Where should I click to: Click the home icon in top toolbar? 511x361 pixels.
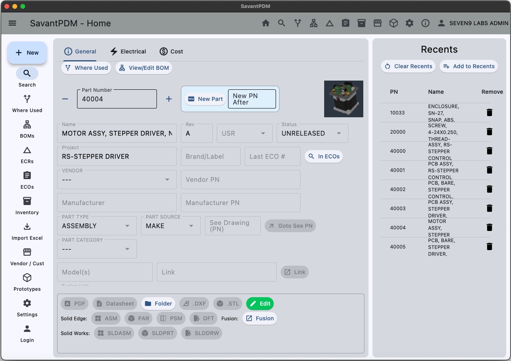click(265, 23)
